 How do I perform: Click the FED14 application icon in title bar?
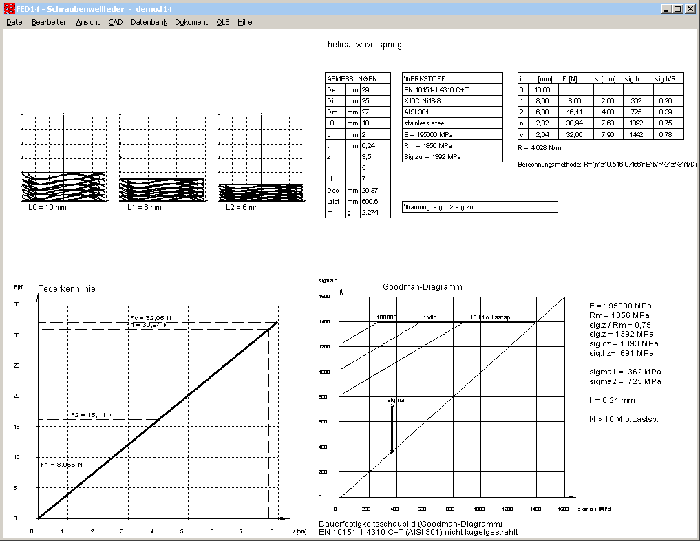point(8,8)
